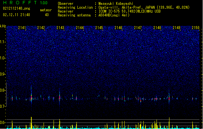Click the 2149 time marker
The height and width of the screenshot is (129, 203).
click(177, 28)
